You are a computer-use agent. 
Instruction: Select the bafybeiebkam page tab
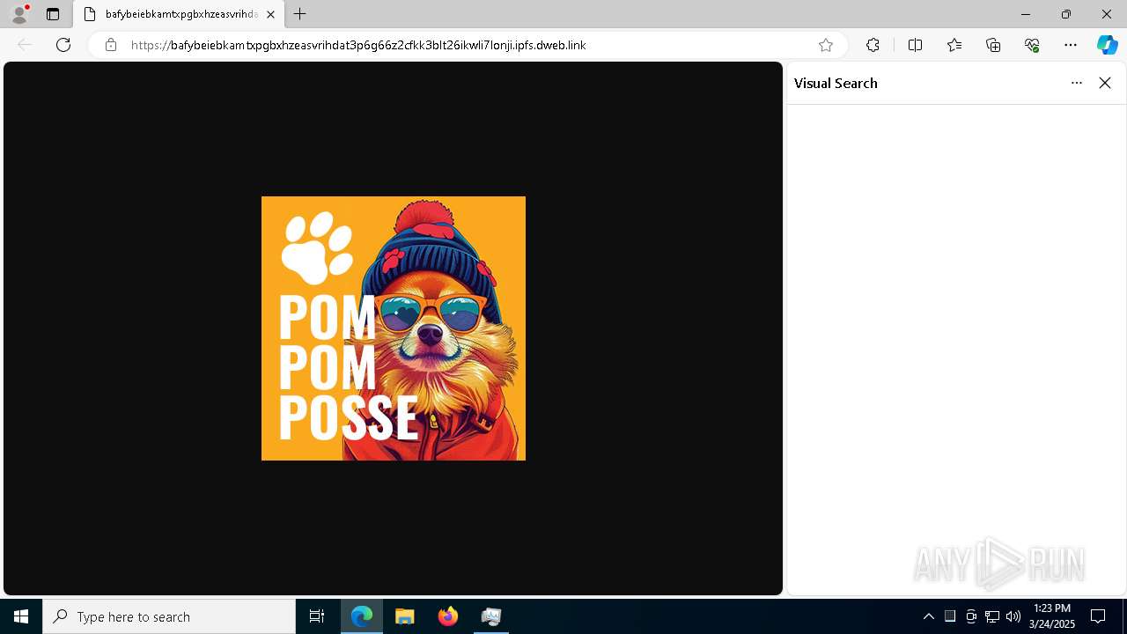[x=179, y=14]
